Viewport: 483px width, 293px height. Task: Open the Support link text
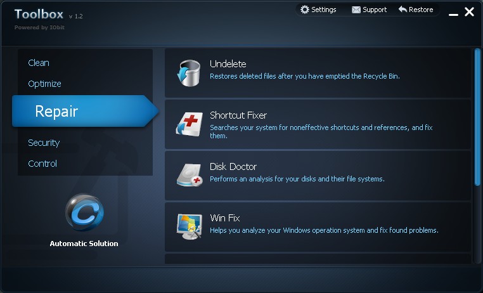click(x=375, y=10)
